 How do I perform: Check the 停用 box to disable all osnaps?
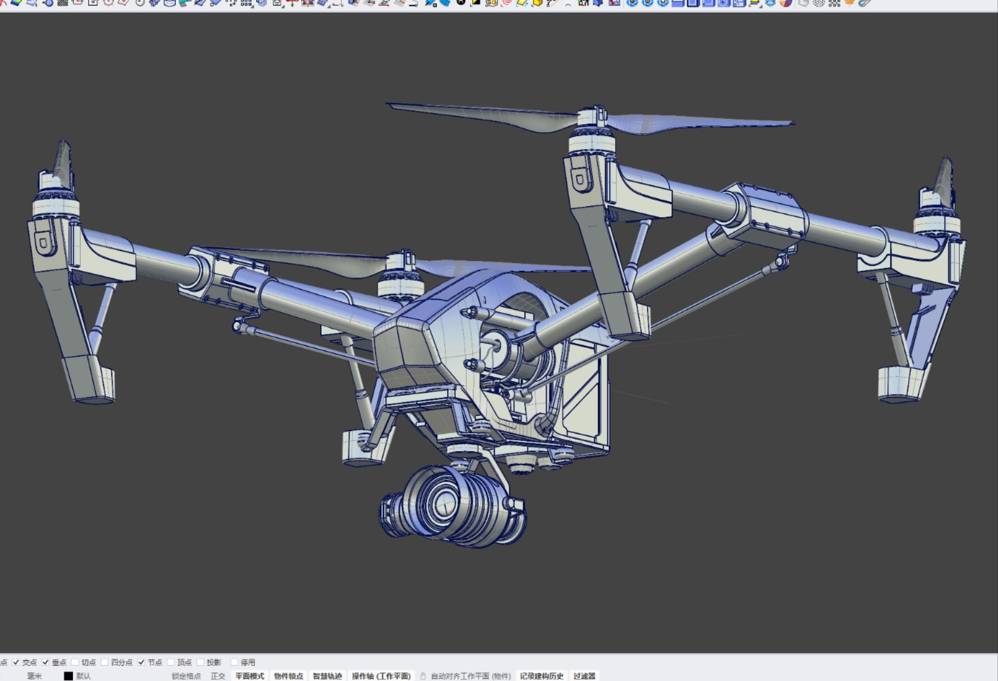tap(234, 661)
